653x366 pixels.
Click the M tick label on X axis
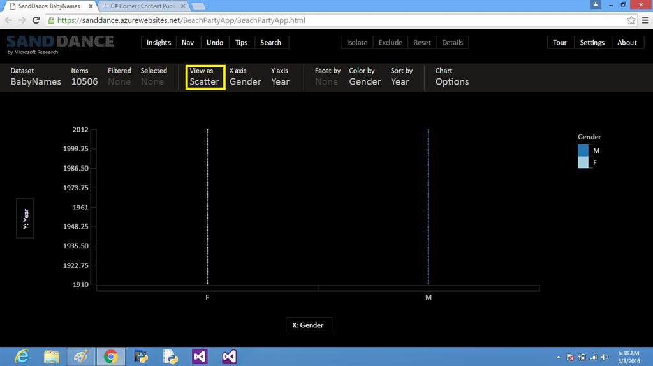pyautogui.click(x=429, y=297)
